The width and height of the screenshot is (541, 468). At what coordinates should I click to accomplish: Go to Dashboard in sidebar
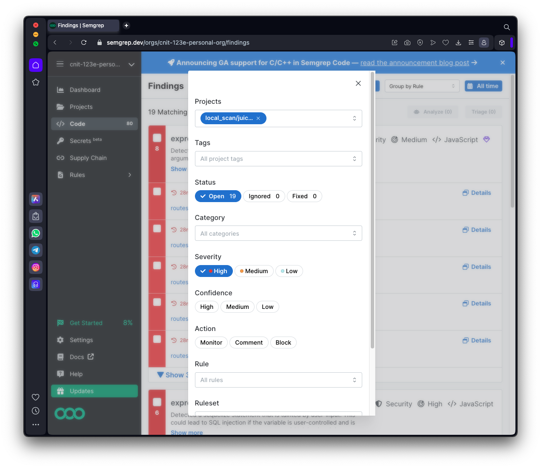(94, 90)
